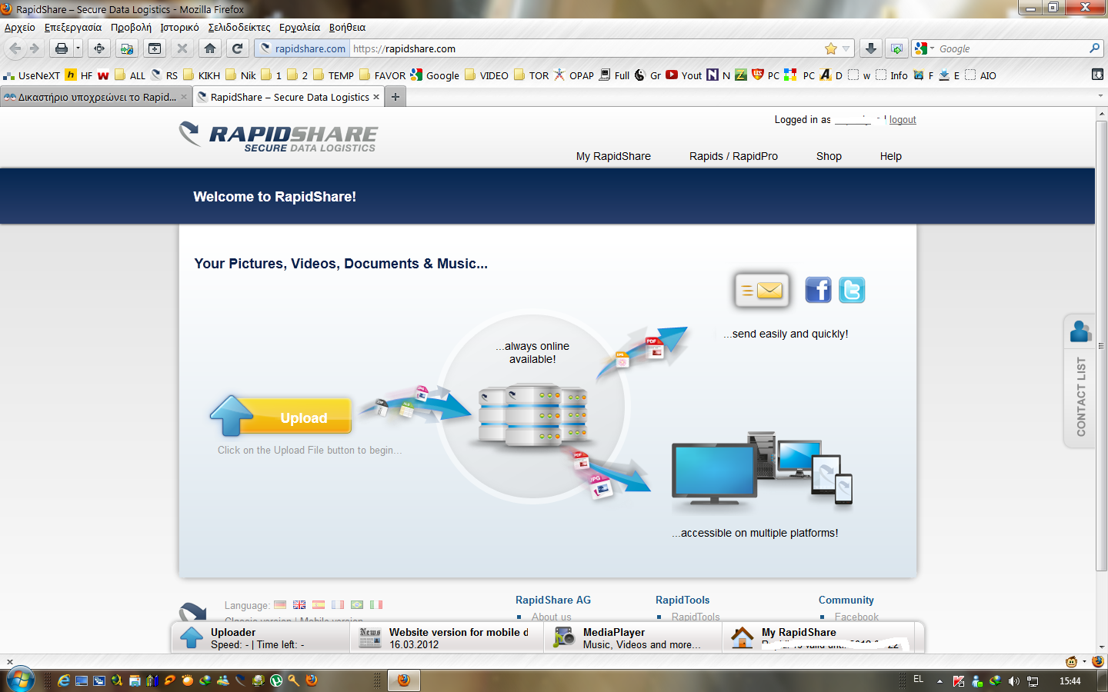Open the bookmarks toolbar overflow button
1108x692 pixels.
point(1097,75)
